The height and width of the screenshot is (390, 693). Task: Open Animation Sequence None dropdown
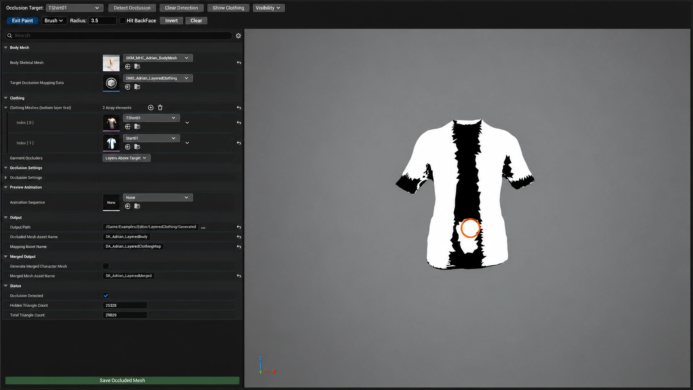[x=158, y=198]
